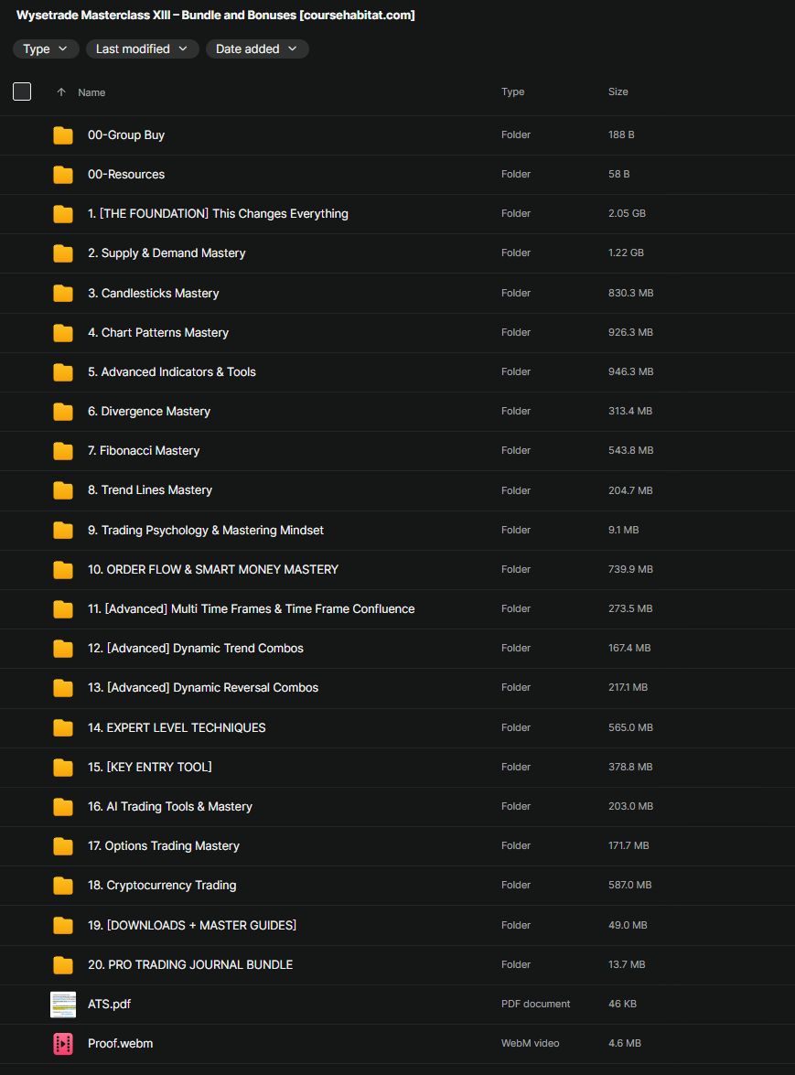795x1075 pixels.
Task: Open the ATS.pdf file name
Action: (x=109, y=1005)
